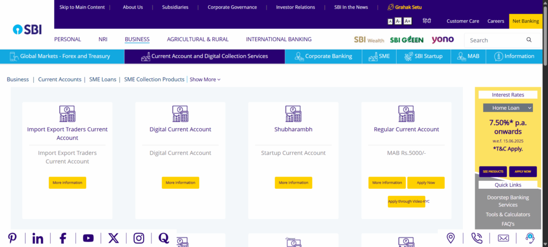Select the PERSONAL main menu
The height and width of the screenshot is (247, 548).
click(67, 39)
